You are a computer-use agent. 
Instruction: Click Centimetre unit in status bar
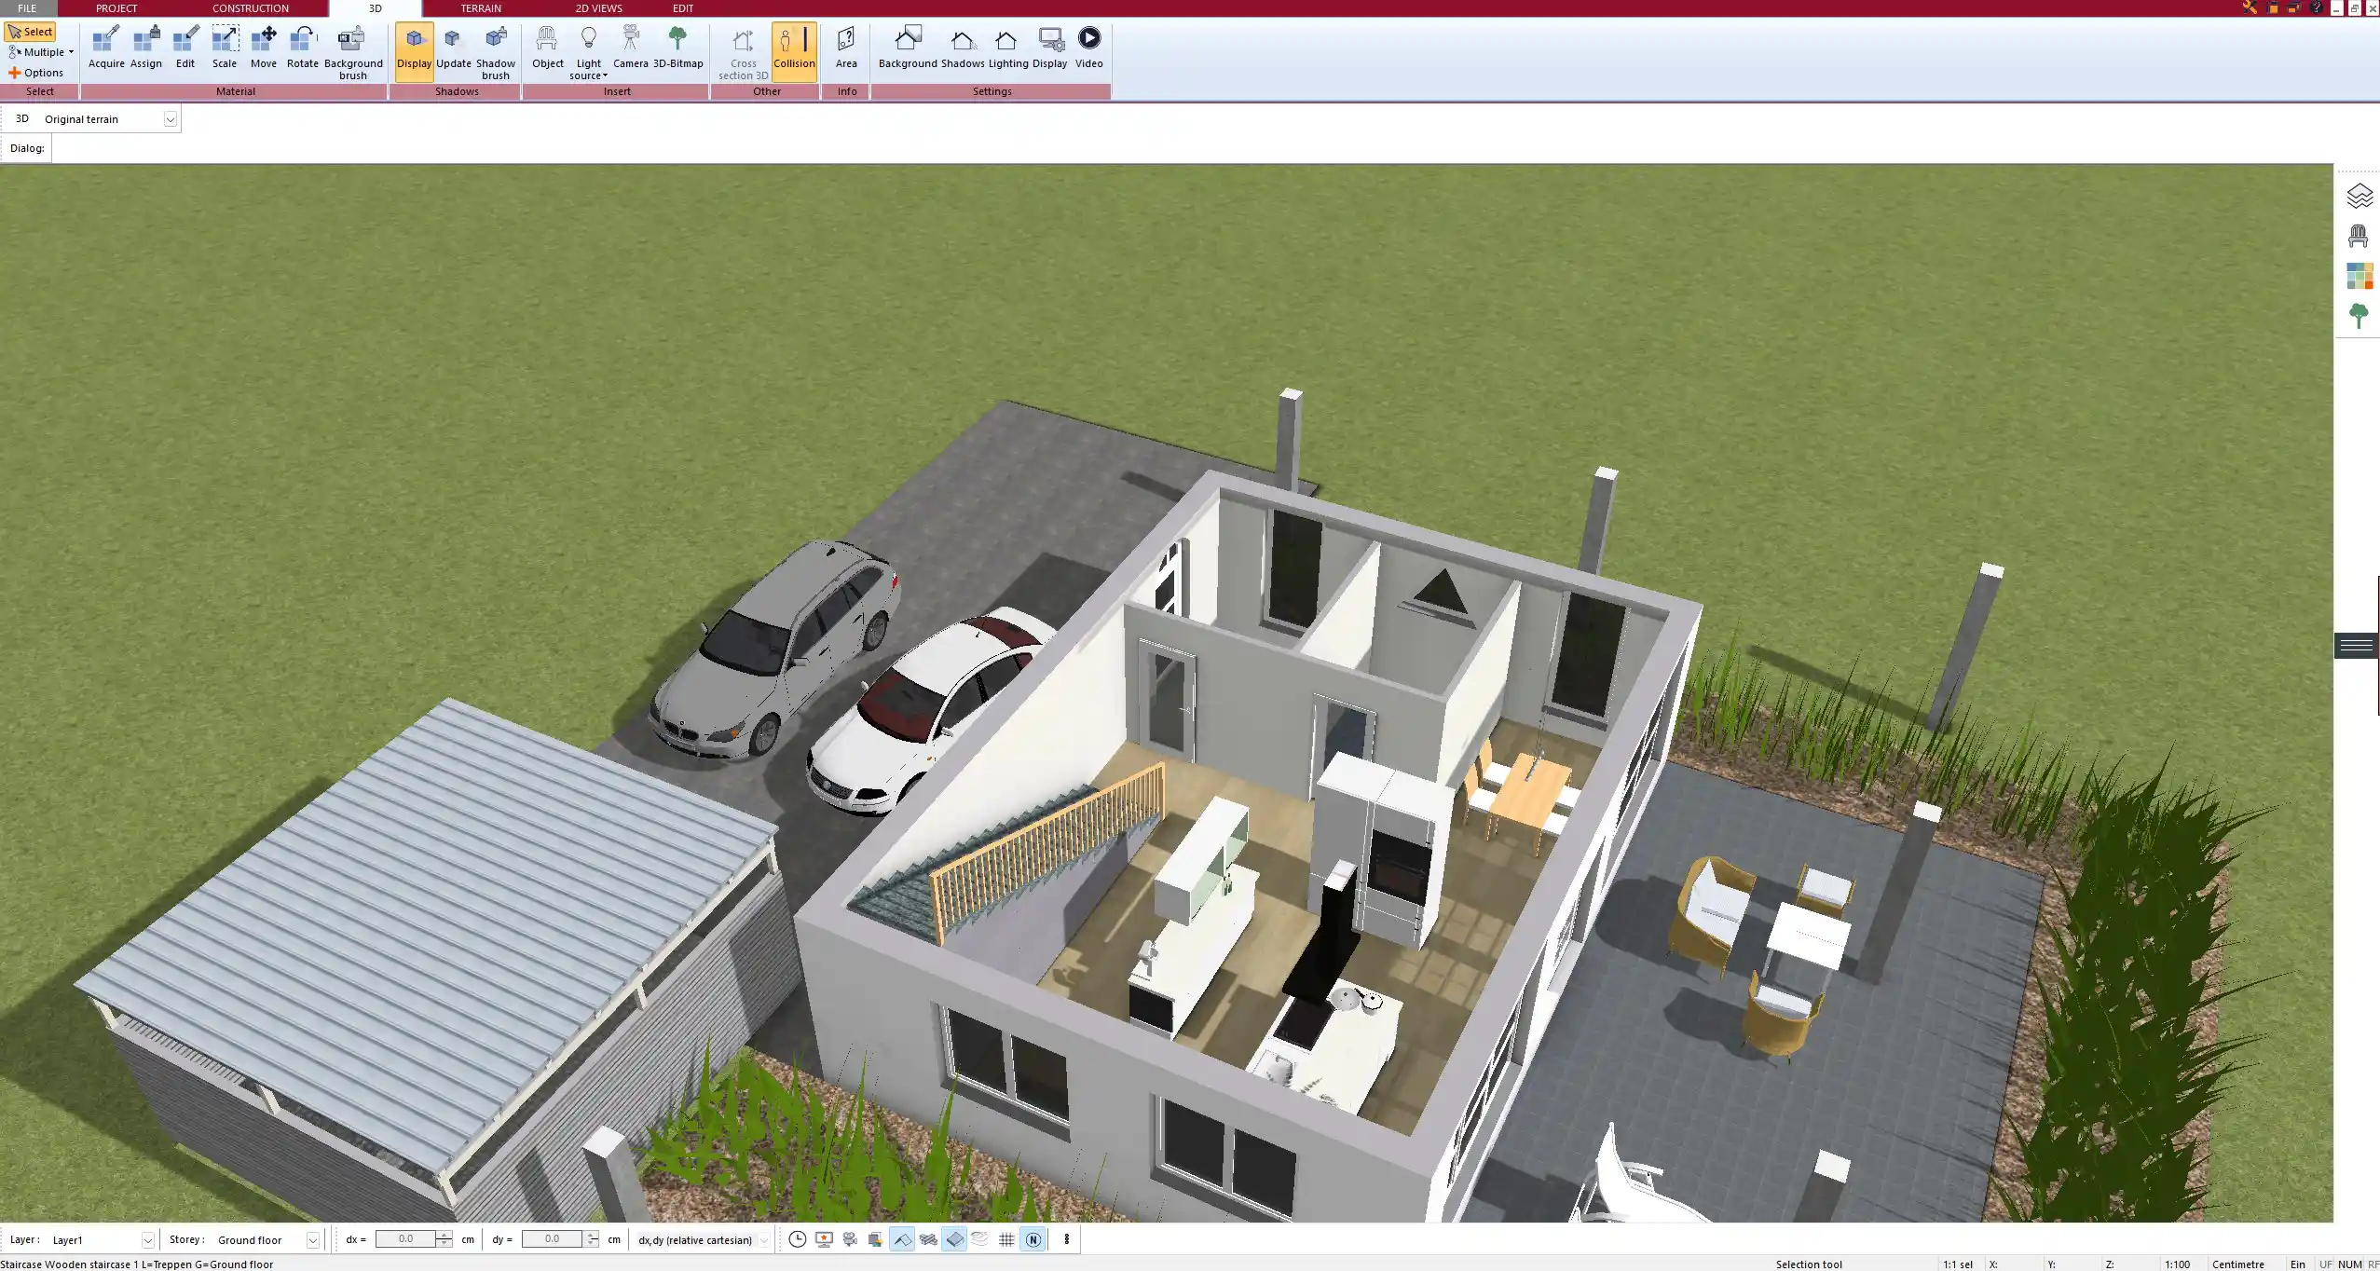pyautogui.click(x=2237, y=1264)
